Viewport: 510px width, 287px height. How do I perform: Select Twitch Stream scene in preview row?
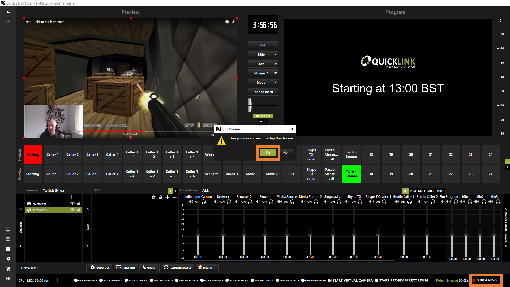pyautogui.click(x=351, y=174)
